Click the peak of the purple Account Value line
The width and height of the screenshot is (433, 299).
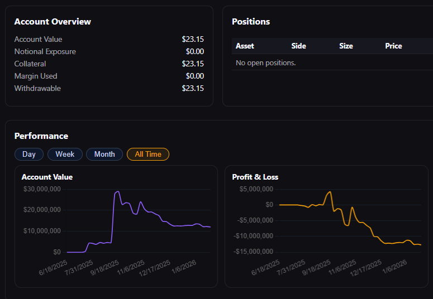click(117, 191)
